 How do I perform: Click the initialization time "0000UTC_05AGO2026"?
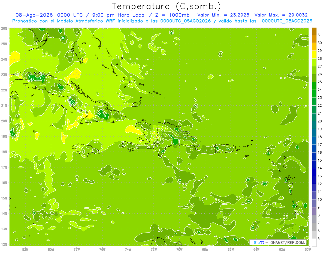pos(186,21)
